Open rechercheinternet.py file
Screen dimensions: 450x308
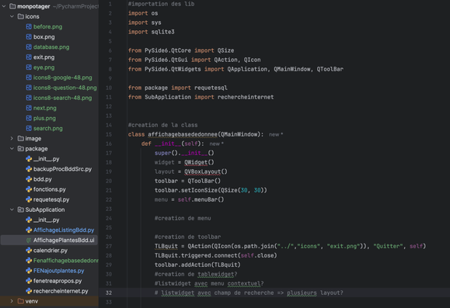click(x=61, y=291)
